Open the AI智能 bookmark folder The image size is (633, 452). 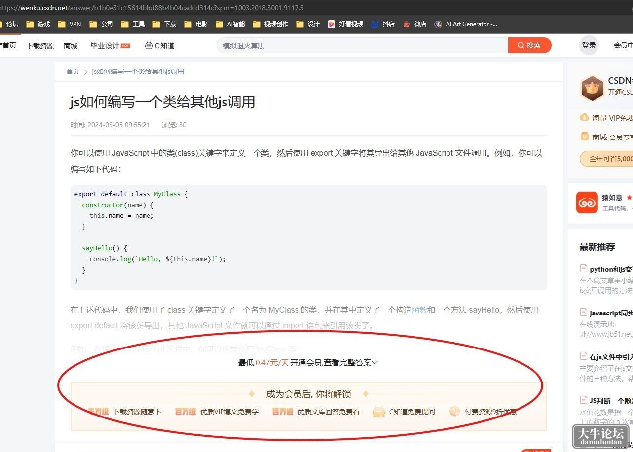(230, 24)
